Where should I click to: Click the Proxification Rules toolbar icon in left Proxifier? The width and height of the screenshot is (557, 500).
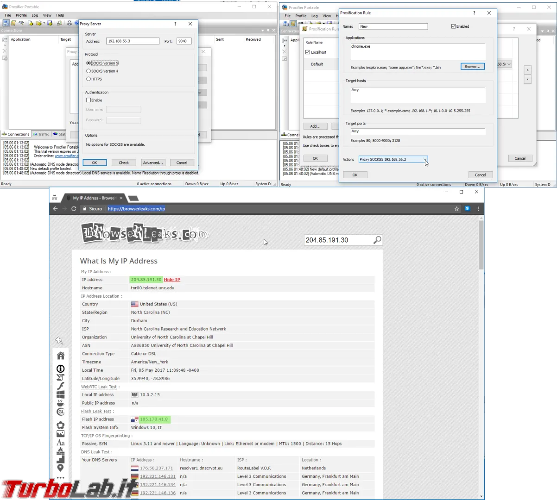(13, 23)
